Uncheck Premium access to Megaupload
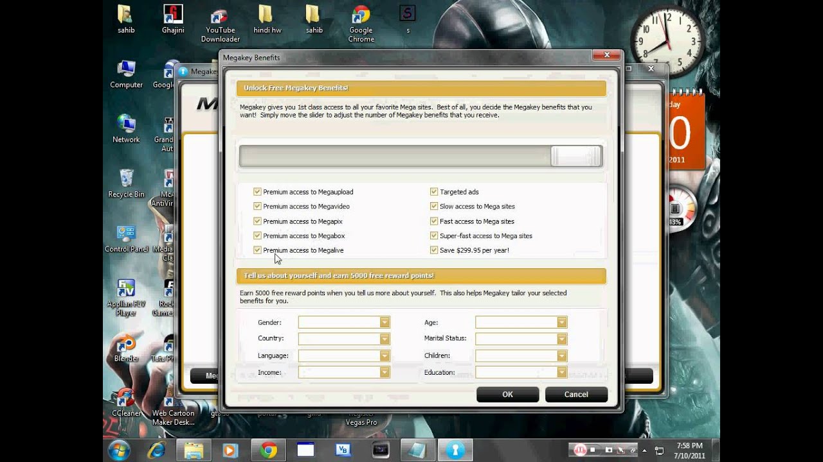823x462 pixels. coord(257,191)
